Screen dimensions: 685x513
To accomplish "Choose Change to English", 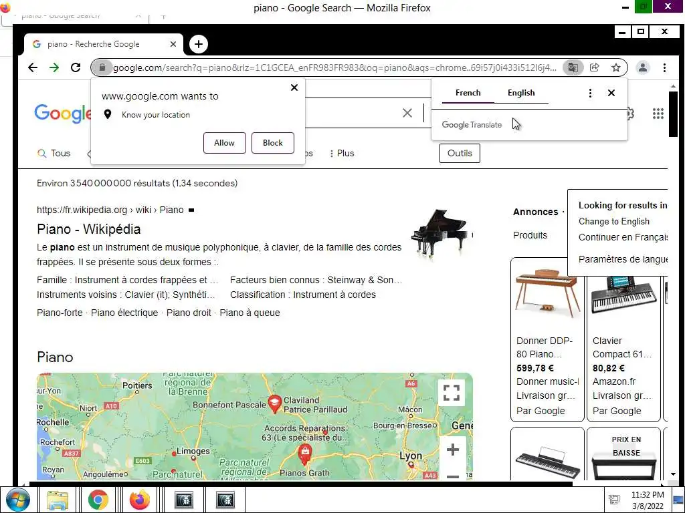I will [614, 222].
